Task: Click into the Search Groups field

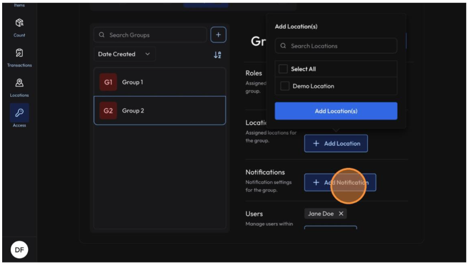Action: (x=150, y=35)
